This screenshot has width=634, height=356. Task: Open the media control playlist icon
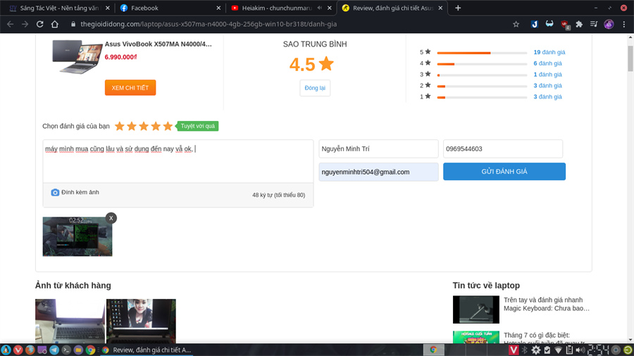pyautogui.click(x=594, y=24)
